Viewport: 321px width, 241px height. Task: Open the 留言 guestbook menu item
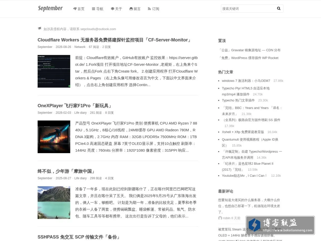click(x=135, y=9)
